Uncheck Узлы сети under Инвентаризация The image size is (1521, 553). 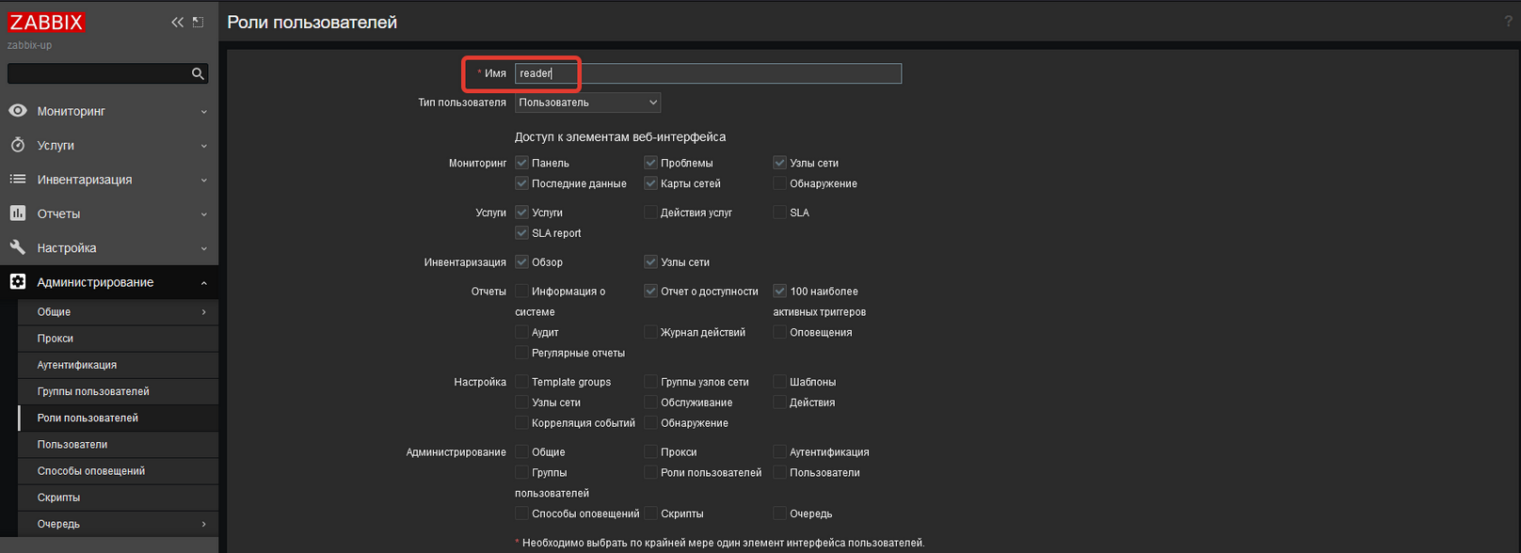650,262
